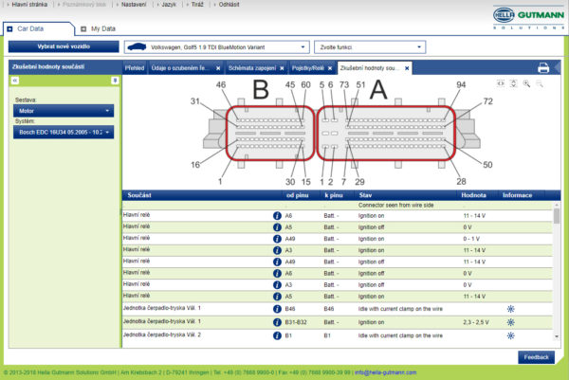This screenshot has width=569, height=380.
Task: Expand the Bosch EDC 16U34 system dropdown
Action: pos(64,132)
